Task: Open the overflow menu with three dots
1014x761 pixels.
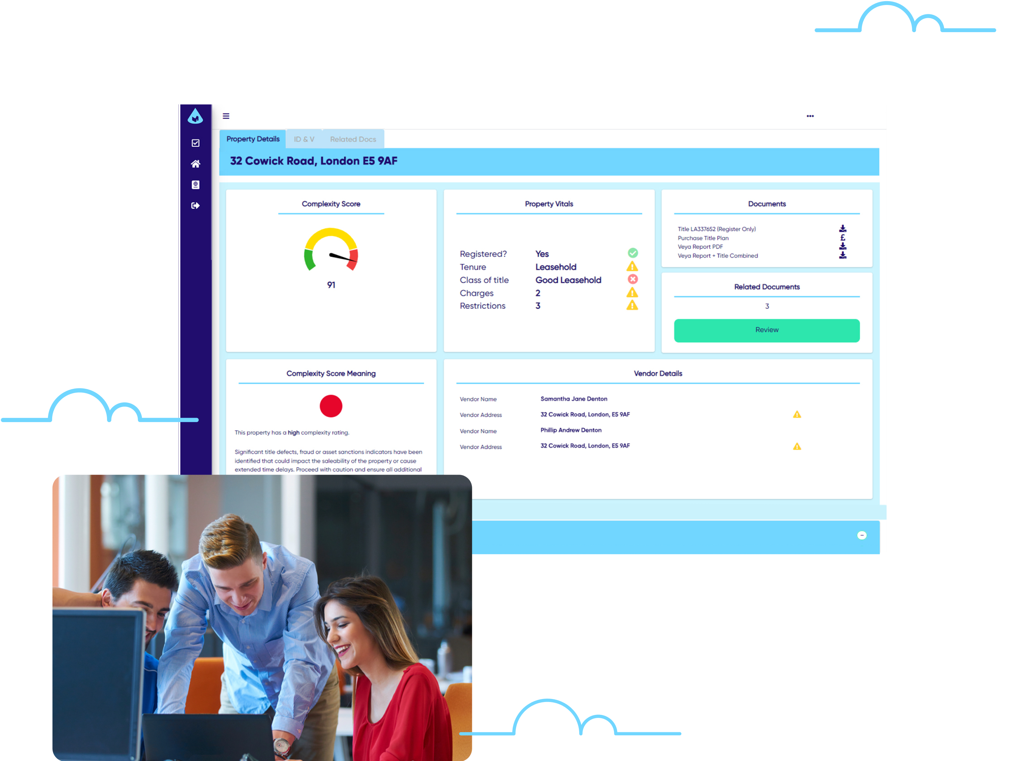Action: [810, 116]
